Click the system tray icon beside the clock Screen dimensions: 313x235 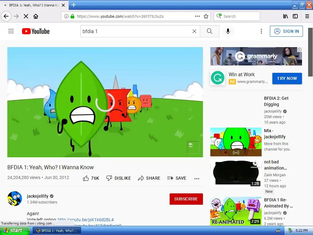click(290, 231)
